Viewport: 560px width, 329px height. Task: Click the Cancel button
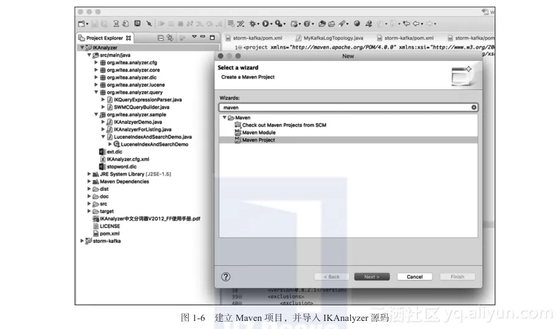pos(414,277)
